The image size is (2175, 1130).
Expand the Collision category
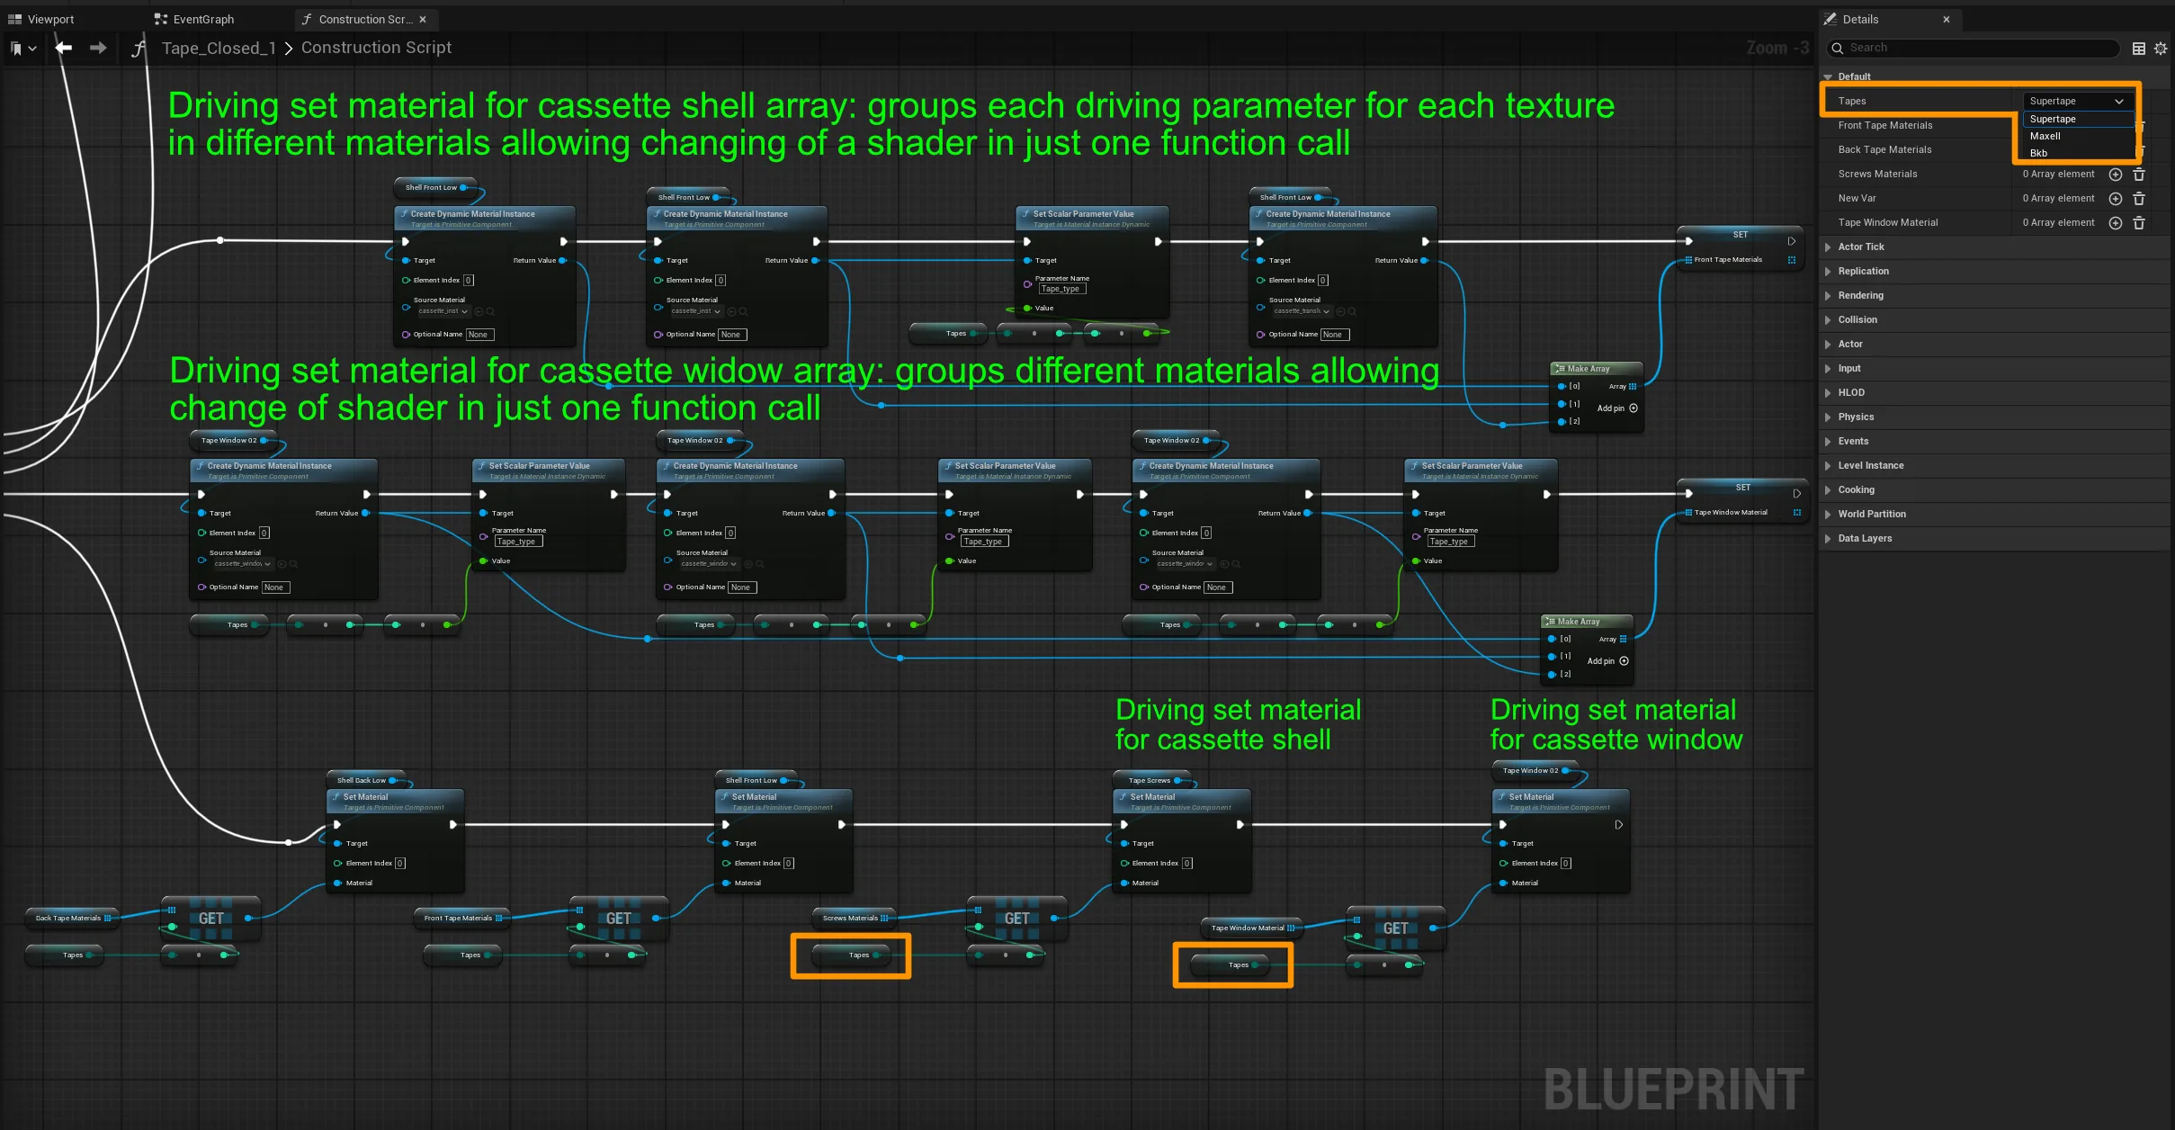[1829, 319]
